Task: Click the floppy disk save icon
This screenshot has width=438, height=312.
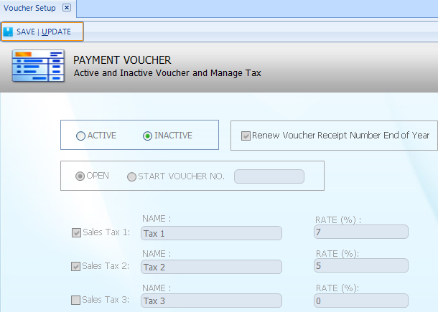Action: [8, 32]
